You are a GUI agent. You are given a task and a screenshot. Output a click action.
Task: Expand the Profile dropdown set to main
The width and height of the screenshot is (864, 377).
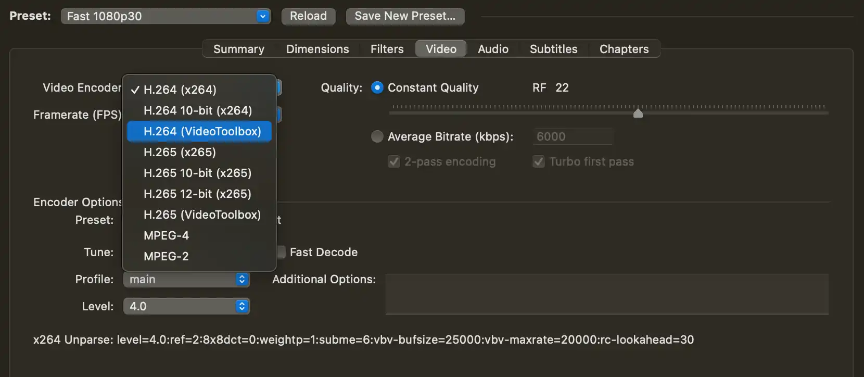[186, 280]
